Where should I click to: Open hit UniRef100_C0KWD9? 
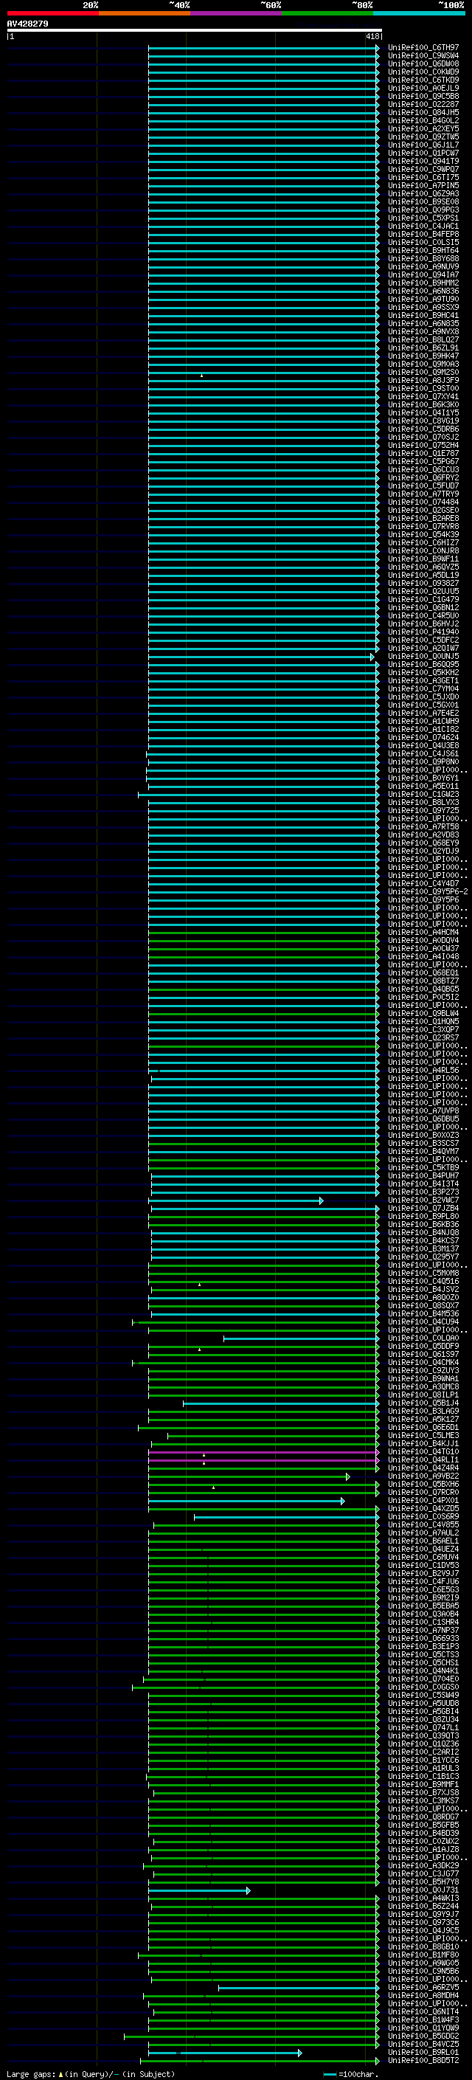[423, 72]
